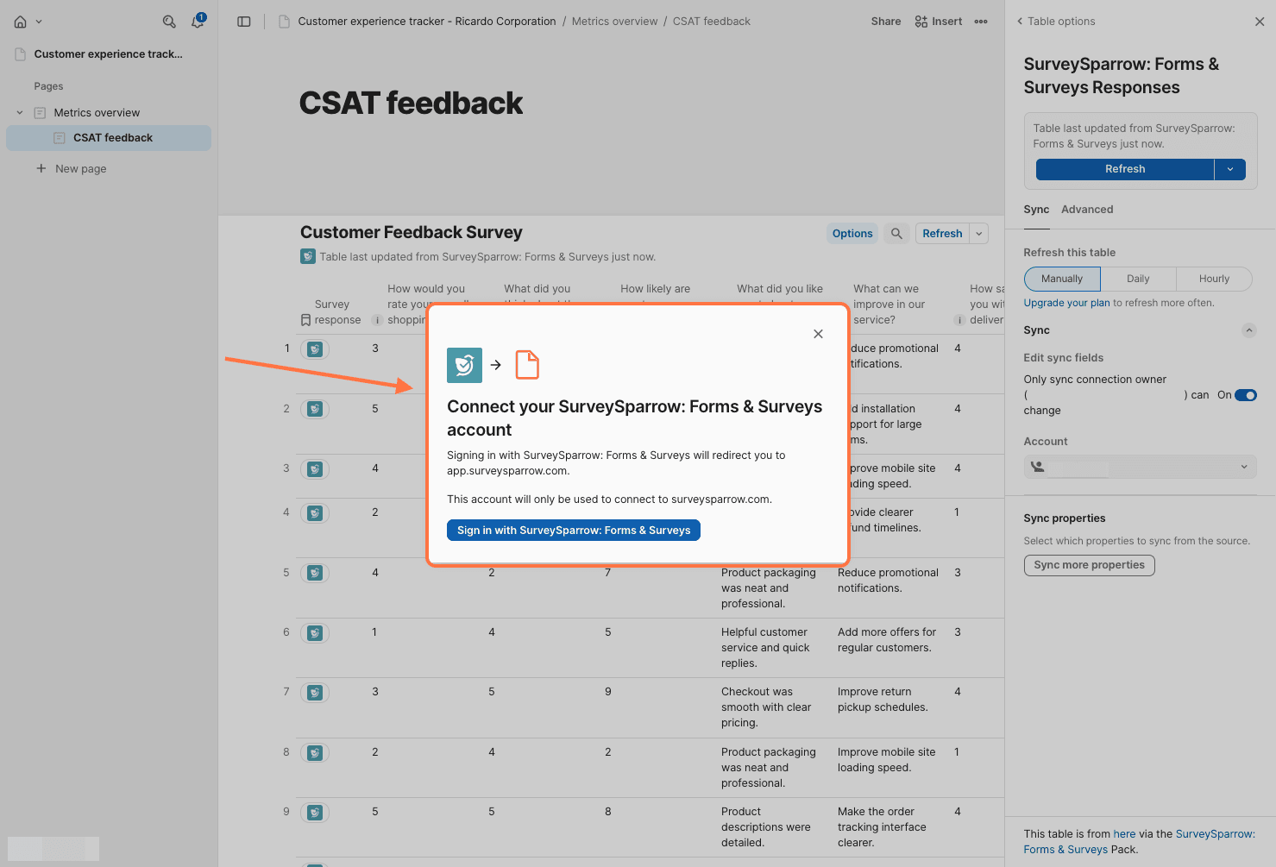Collapse the Metrics overview tree item
The image size is (1276, 867).
click(x=20, y=113)
